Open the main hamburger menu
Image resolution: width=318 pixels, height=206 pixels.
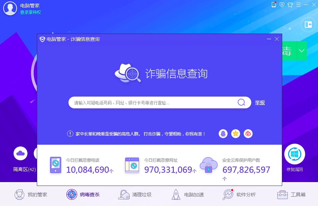pyautogui.click(x=299, y=5)
